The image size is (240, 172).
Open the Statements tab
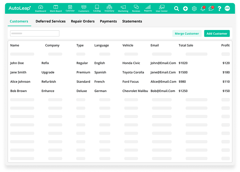(132, 21)
